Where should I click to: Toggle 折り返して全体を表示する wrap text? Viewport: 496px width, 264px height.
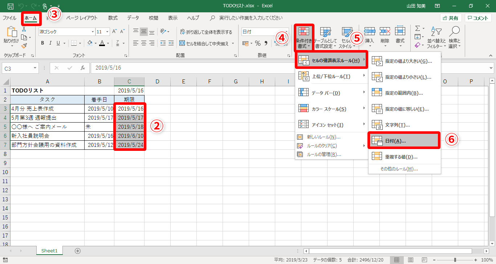click(206, 32)
